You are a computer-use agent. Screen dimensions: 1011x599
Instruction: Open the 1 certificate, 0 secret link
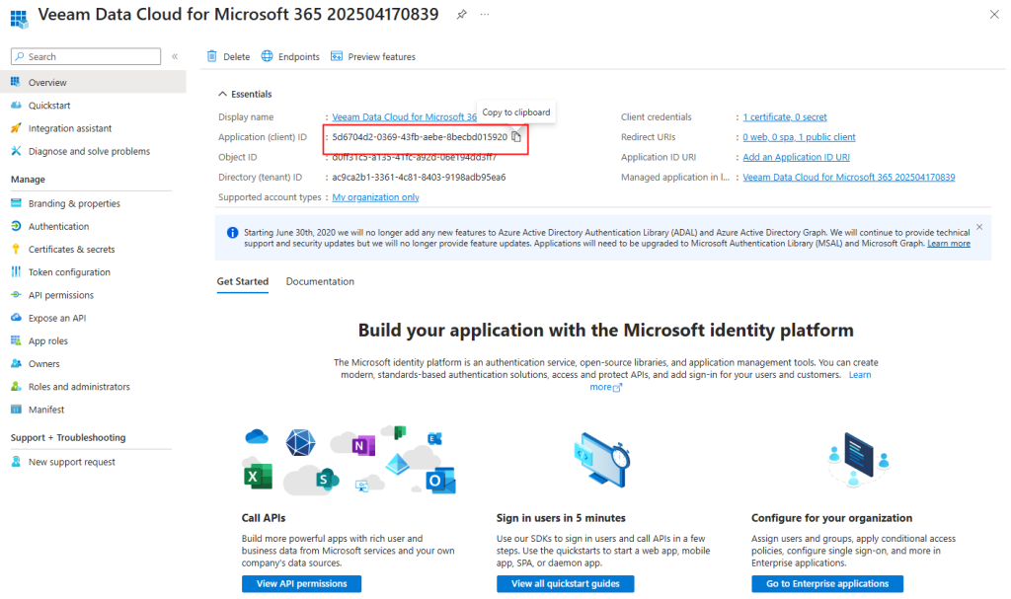coord(785,117)
